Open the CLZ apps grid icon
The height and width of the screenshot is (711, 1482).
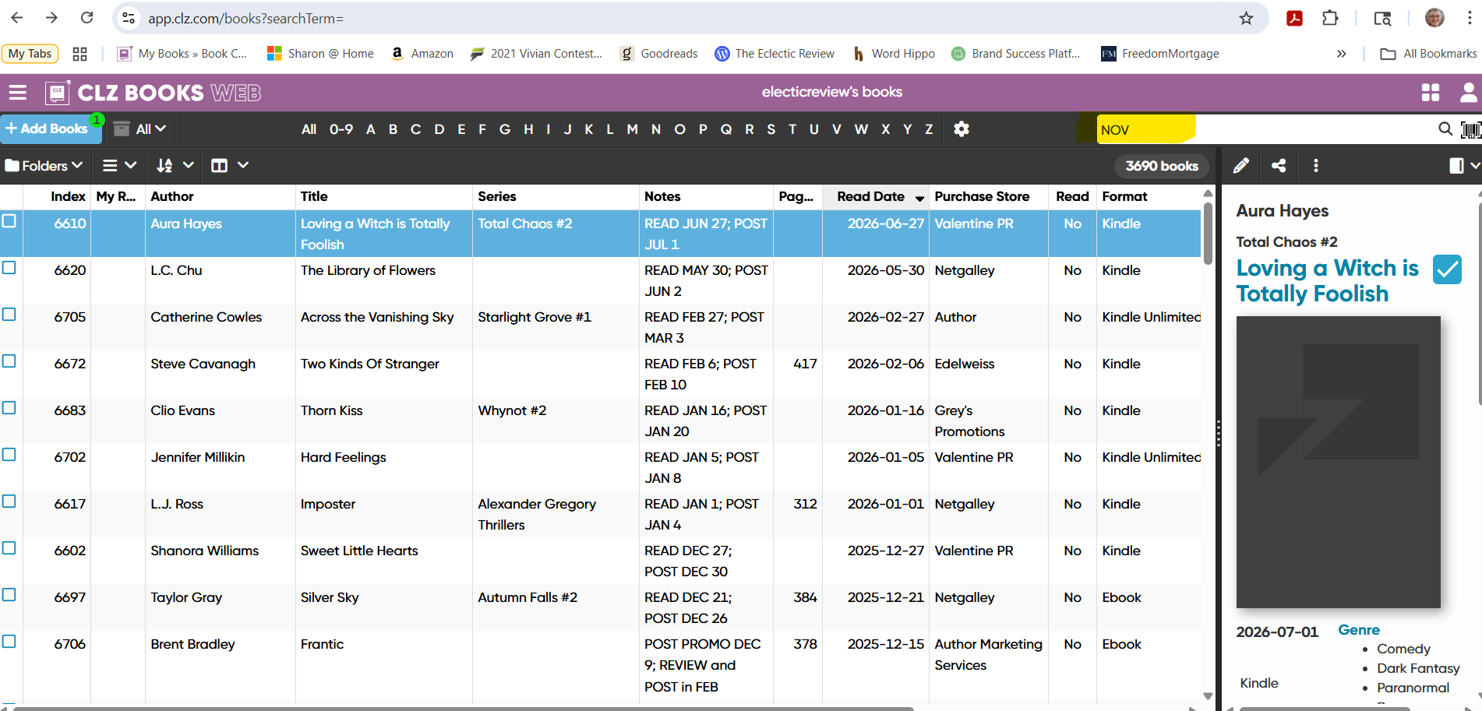click(1431, 93)
